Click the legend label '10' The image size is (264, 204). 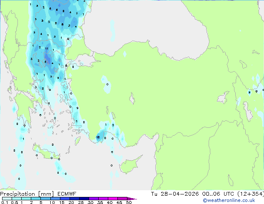52,202
